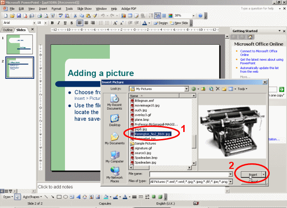Click the Search the Web icon in the dialog toolbar
Screen dimensions: 287x208
[211, 89]
